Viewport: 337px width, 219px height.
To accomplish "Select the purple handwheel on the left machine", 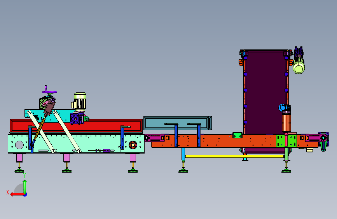I will coord(49,92).
